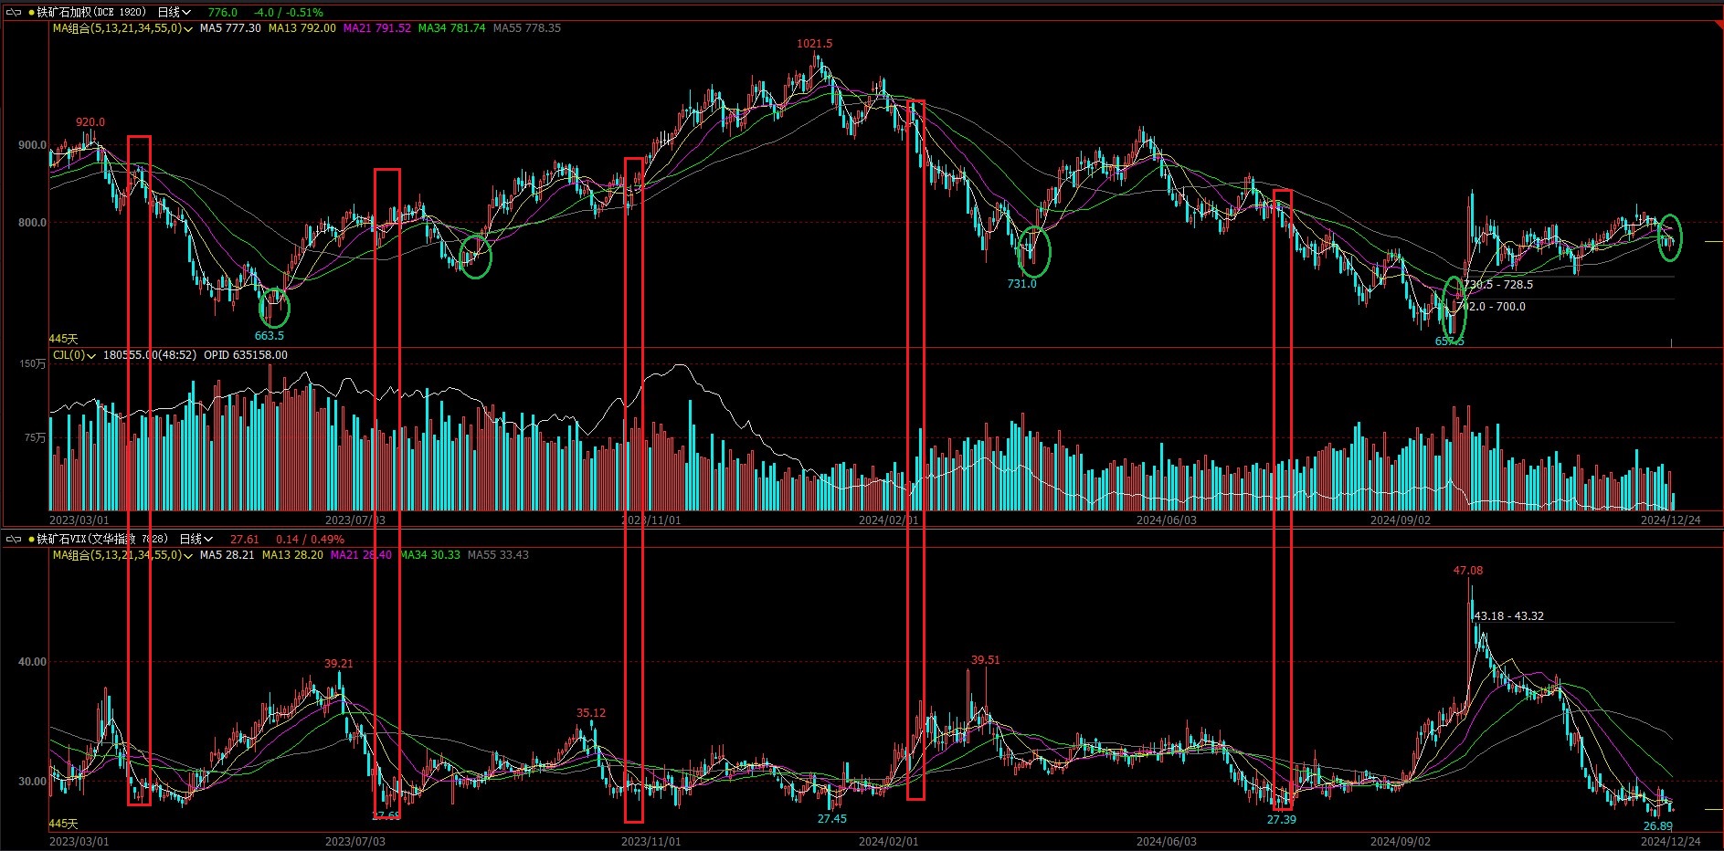
Task: Click the 1021.5 peak price label
Action: click(815, 44)
